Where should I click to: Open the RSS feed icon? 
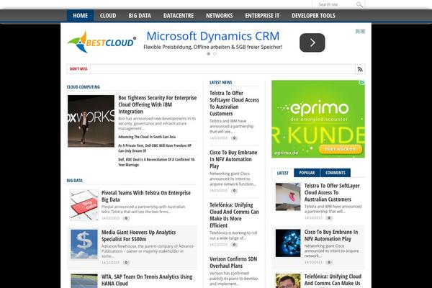click(360, 69)
